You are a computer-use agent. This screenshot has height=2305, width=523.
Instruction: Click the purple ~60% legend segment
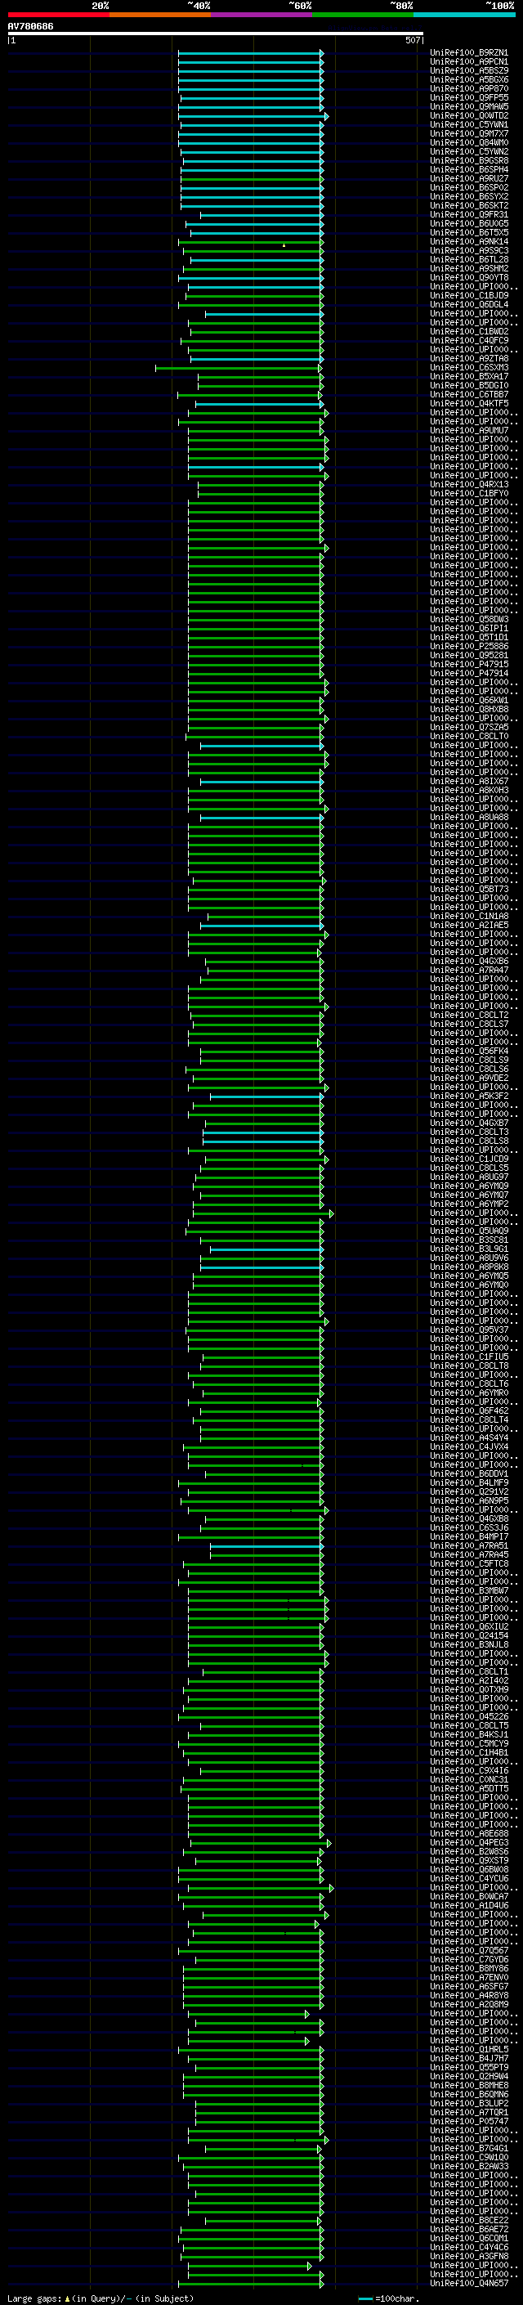262,15
